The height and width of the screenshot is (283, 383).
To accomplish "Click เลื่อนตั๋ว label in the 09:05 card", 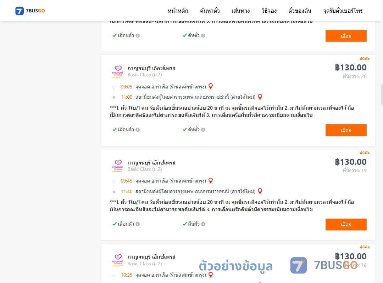I will coord(126,129).
